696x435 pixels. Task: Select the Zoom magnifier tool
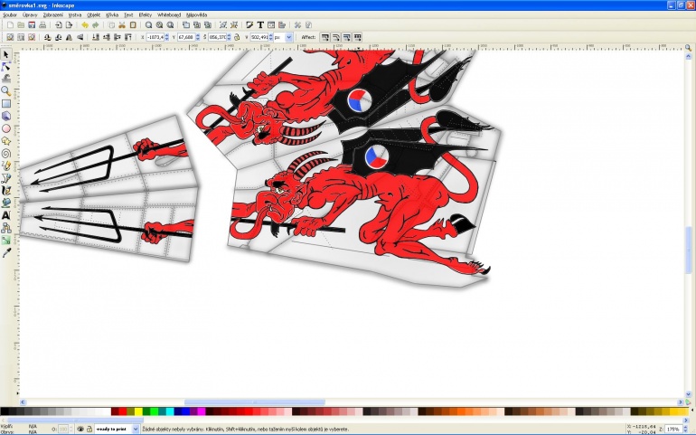pos(5,91)
